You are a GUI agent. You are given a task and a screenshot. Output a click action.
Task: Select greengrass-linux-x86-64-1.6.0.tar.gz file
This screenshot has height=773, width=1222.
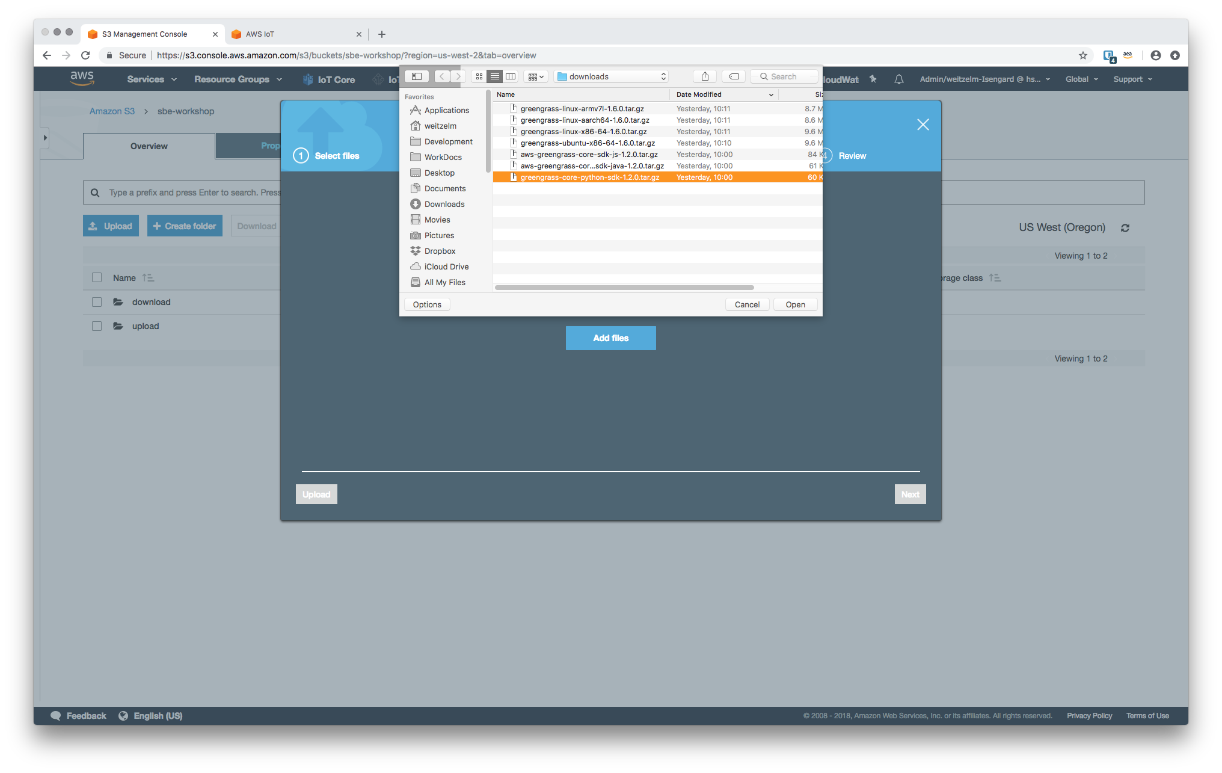tap(657, 132)
